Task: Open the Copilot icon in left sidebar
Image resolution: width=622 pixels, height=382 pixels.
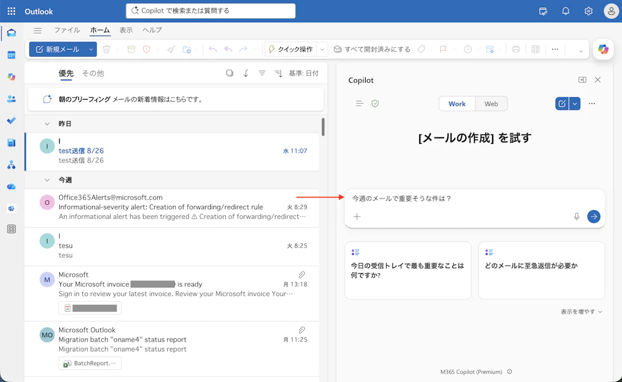Action: pos(11,77)
